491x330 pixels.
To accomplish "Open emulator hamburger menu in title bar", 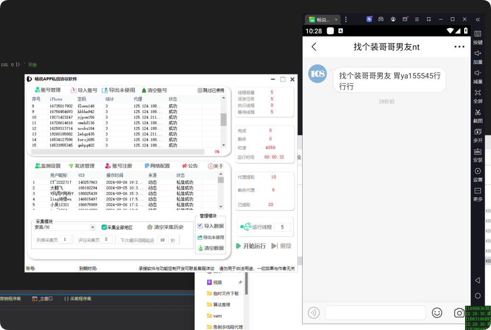I will [x=418, y=19].
